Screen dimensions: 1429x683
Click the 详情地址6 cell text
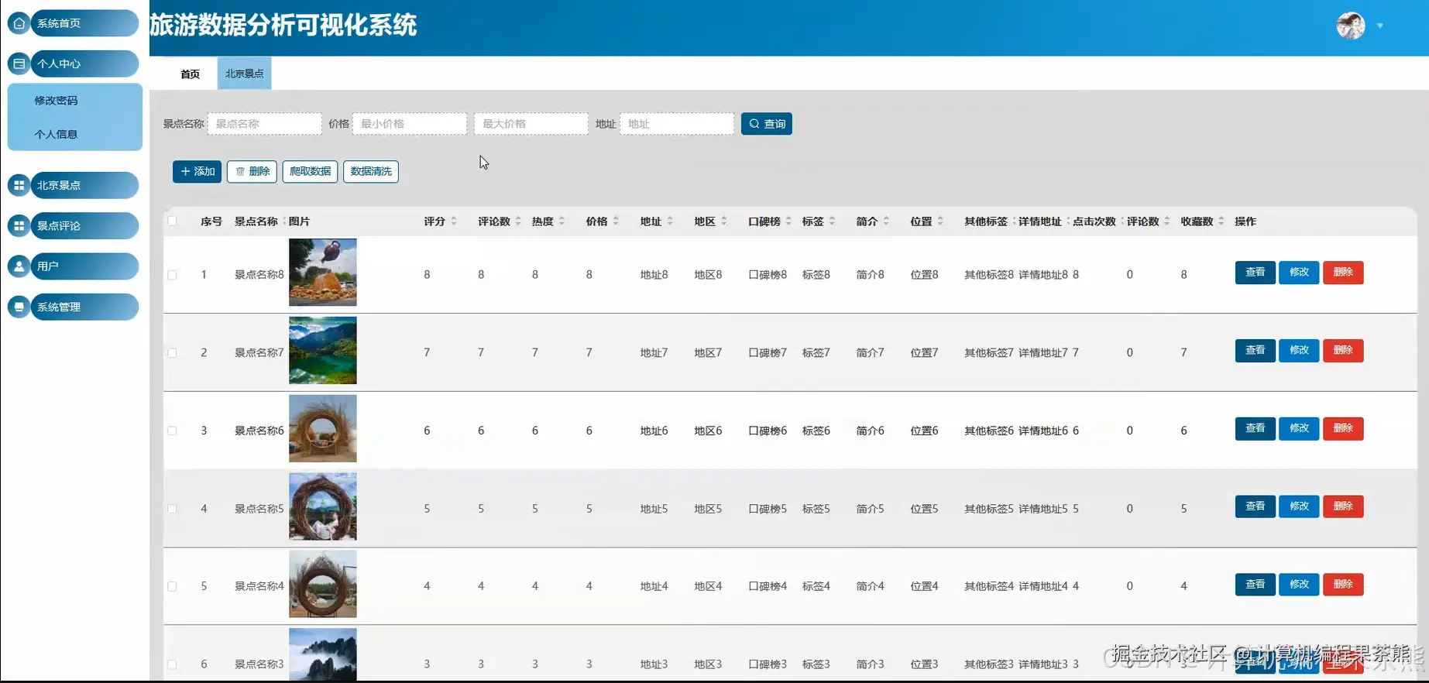pos(1043,431)
